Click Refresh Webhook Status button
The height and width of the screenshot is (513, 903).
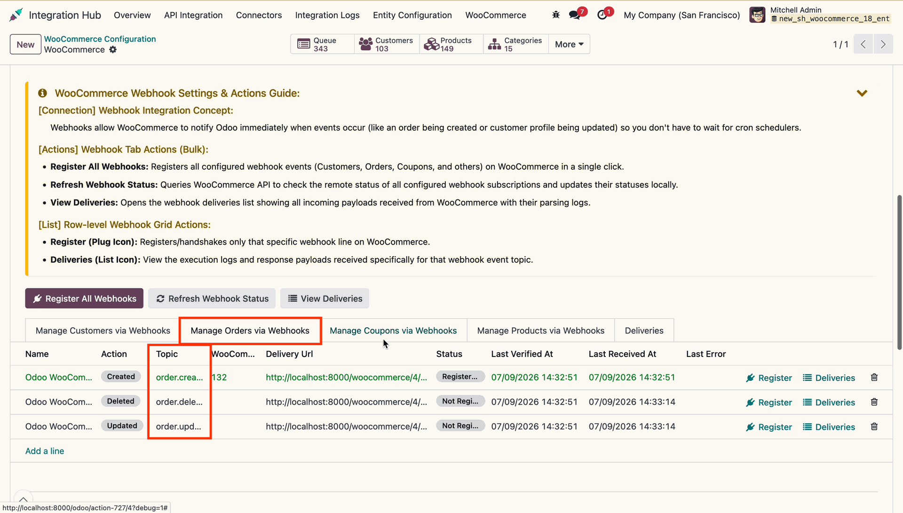tap(212, 299)
